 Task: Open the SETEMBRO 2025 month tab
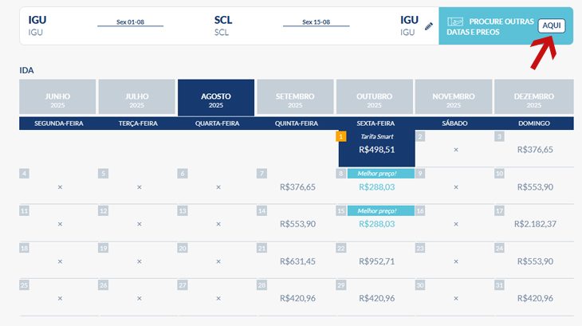point(295,96)
